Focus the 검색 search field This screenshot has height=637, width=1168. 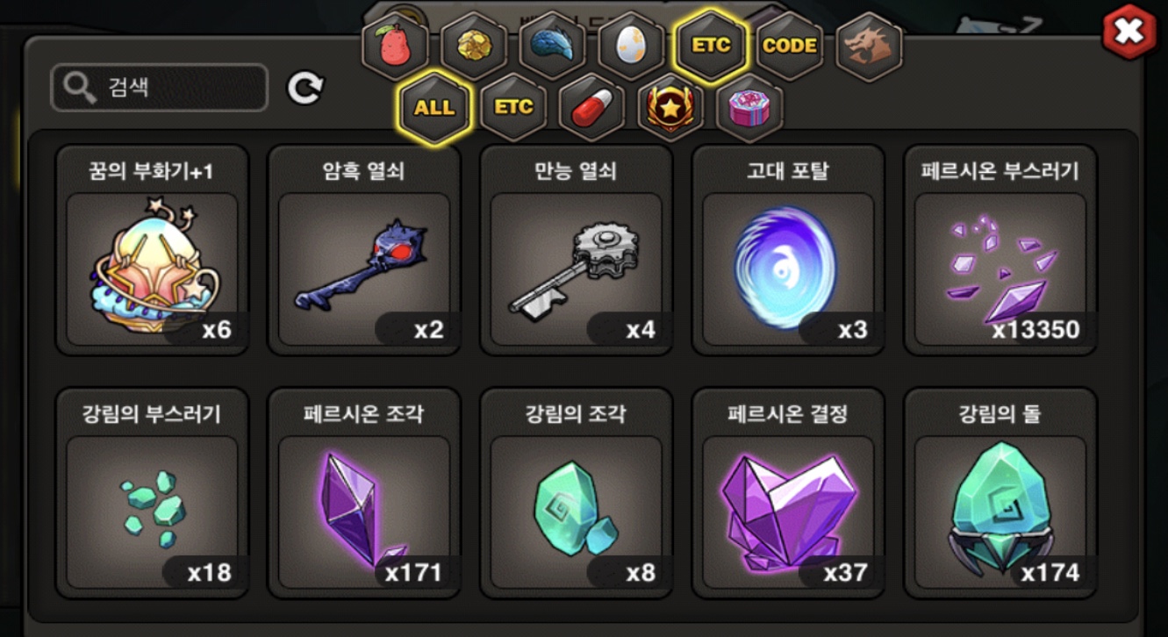(x=159, y=88)
